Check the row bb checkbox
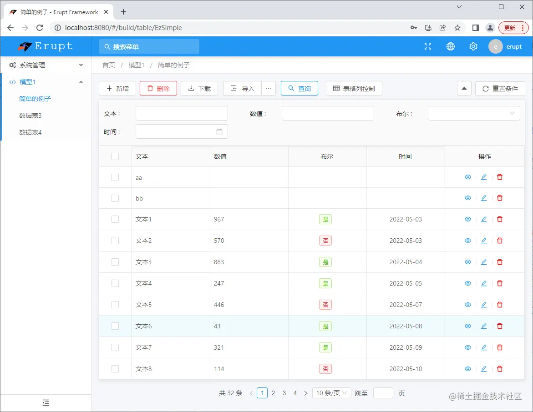 (x=115, y=198)
